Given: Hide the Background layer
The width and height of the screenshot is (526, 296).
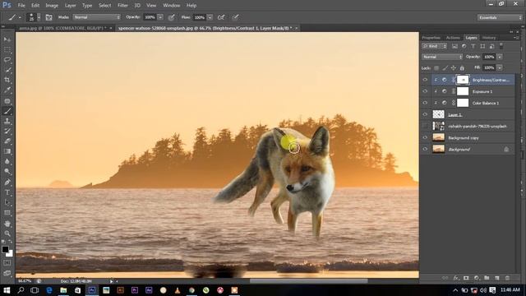Looking at the screenshot, I should [x=425, y=149].
